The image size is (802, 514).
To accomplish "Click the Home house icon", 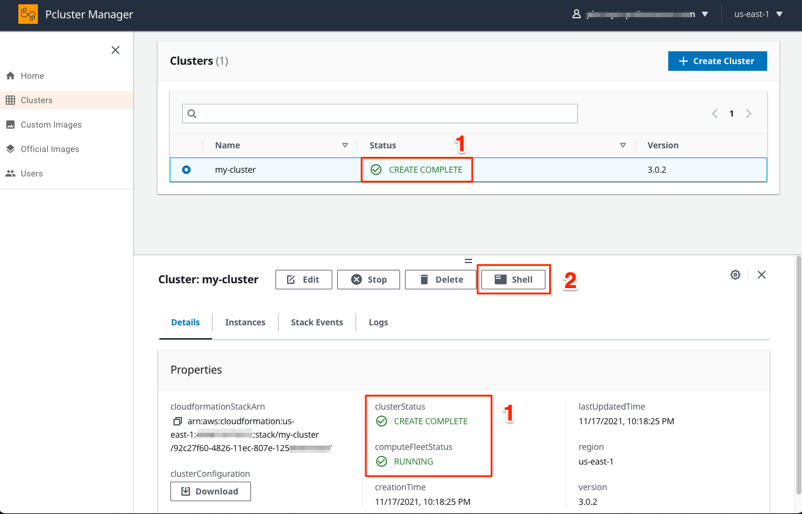I will (x=10, y=76).
